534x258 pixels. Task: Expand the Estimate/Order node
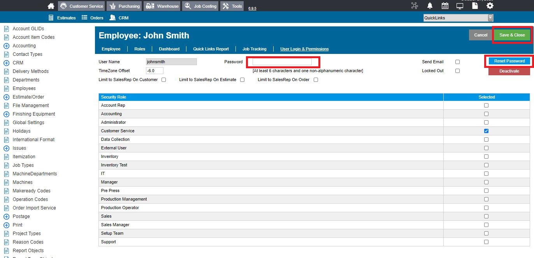point(6,97)
